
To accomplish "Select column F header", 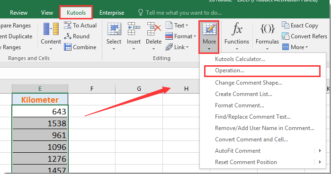I will click(x=91, y=89).
